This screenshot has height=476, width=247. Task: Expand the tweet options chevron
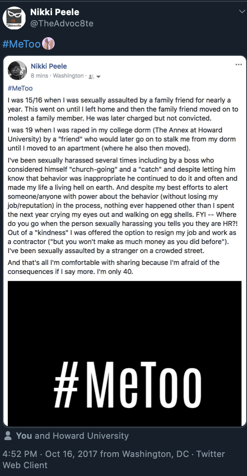tap(242, 12)
